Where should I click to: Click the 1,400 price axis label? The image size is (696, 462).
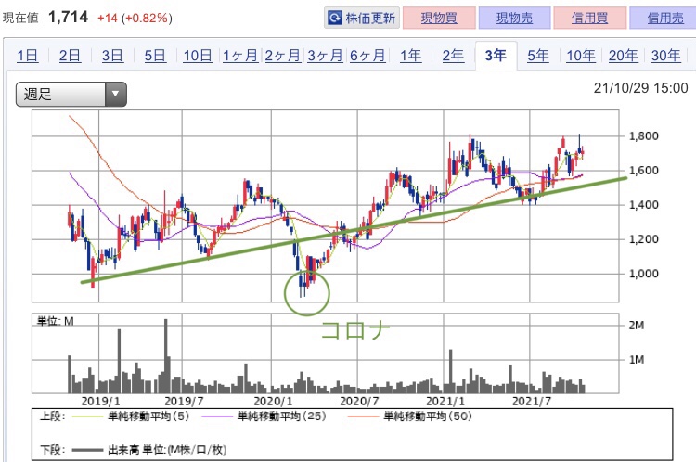(644, 205)
